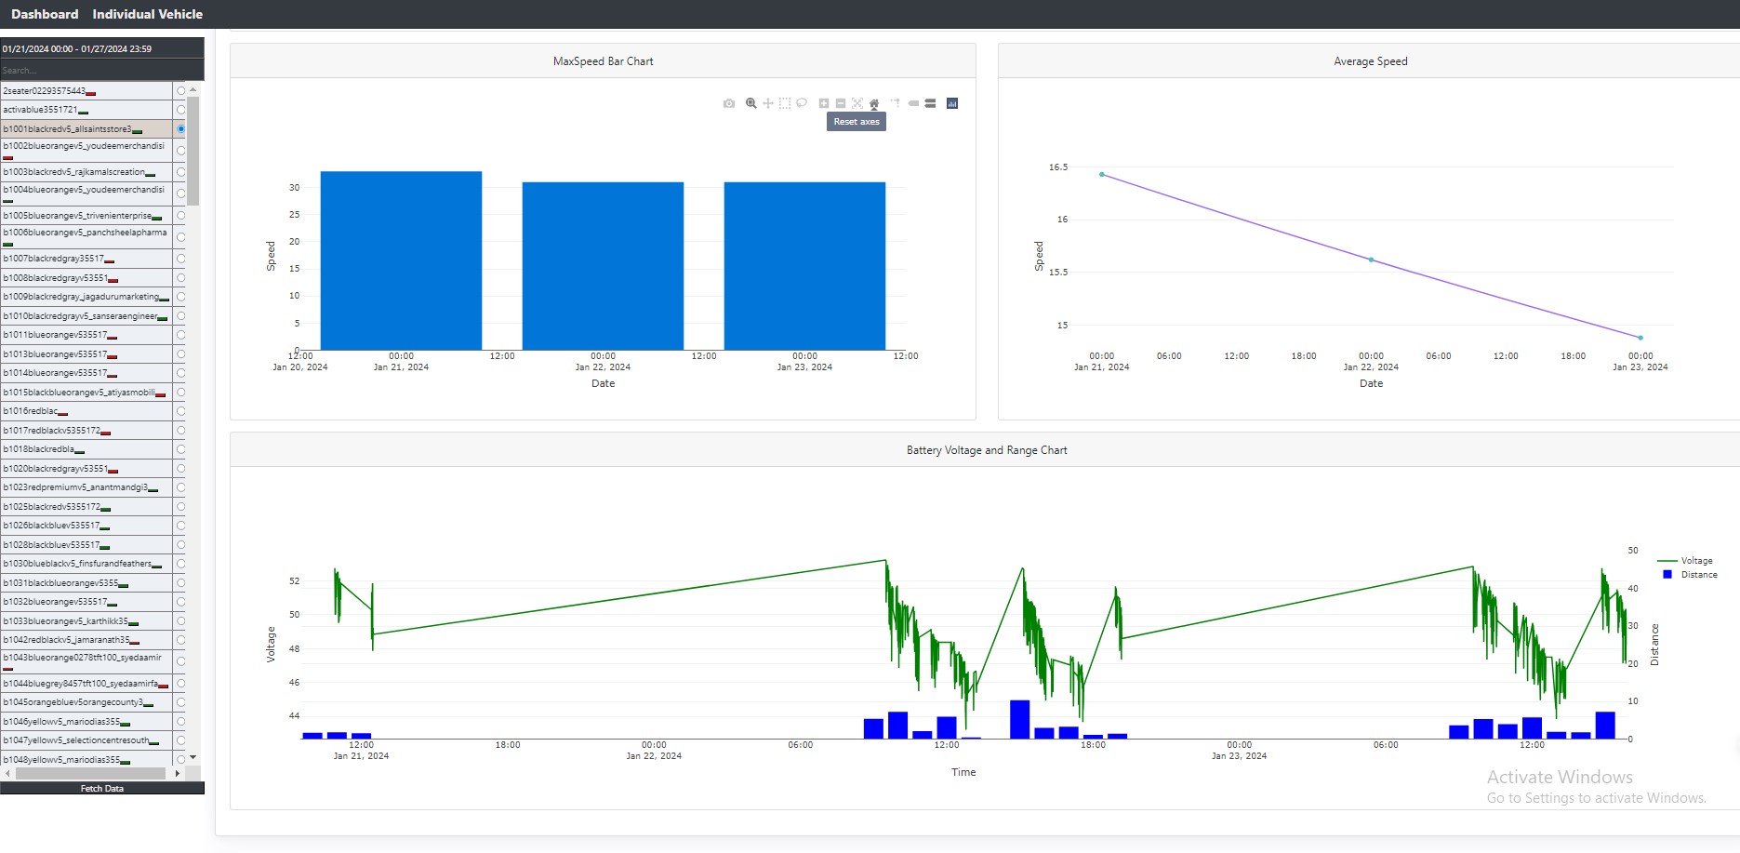This screenshot has height=853, width=1740.
Task: Click vehicle list scrollbar down arrow
Action: [x=193, y=758]
